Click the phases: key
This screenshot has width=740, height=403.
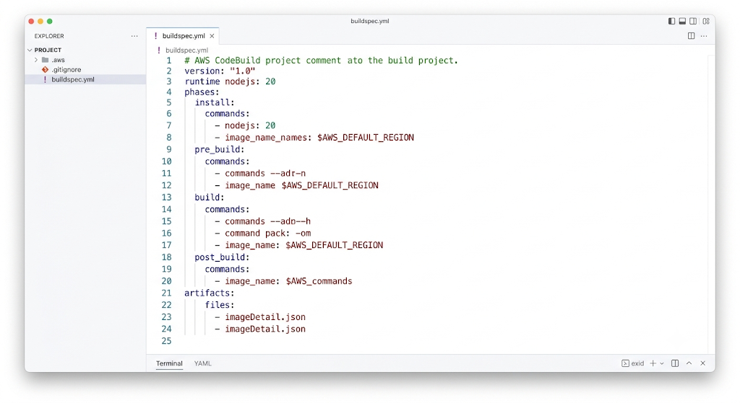(x=202, y=92)
